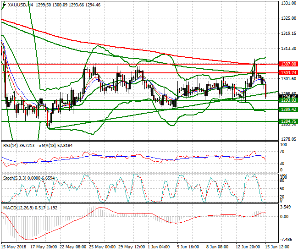The image size is (298, 252).
Task: Click the 22 May 08:00 time axis label
Action: pyautogui.click(x=73, y=247)
